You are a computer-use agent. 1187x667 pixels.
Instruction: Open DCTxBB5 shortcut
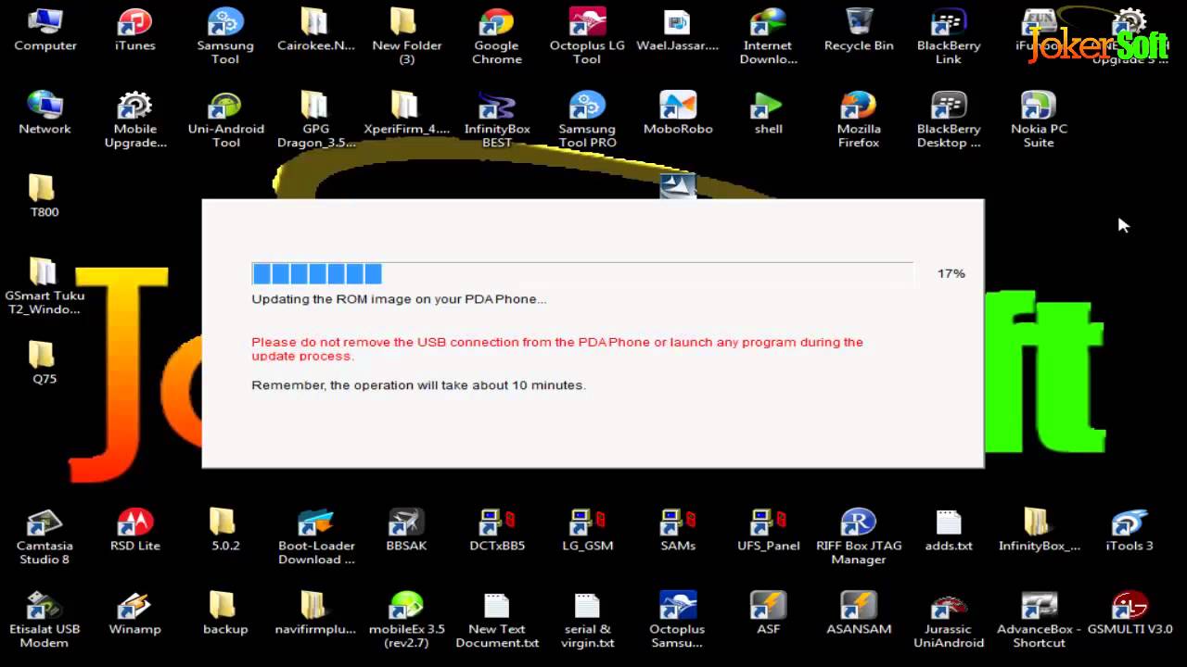click(x=497, y=530)
